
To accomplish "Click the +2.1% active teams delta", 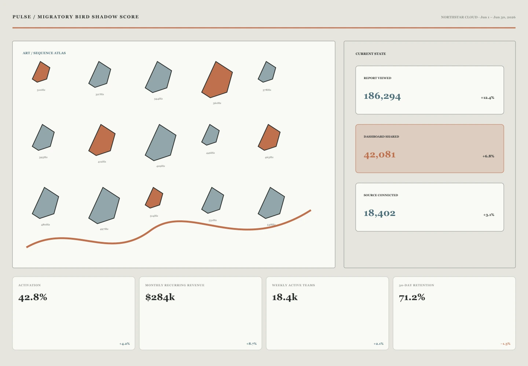I will [378, 344].
